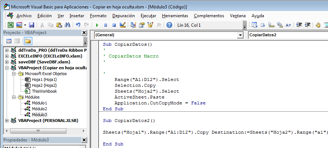The image size is (328, 148).
Task: Select Hoja2 (Hoja2) in project tree
Action: click(x=44, y=85)
